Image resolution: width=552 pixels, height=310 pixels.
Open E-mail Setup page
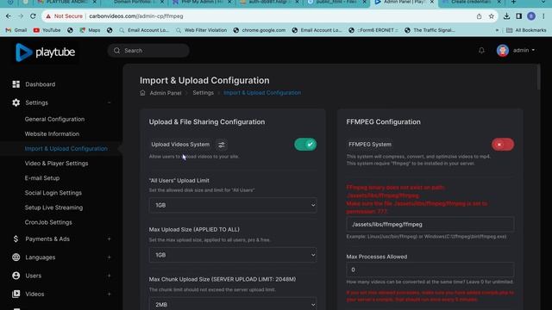pyautogui.click(x=42, y=178)
